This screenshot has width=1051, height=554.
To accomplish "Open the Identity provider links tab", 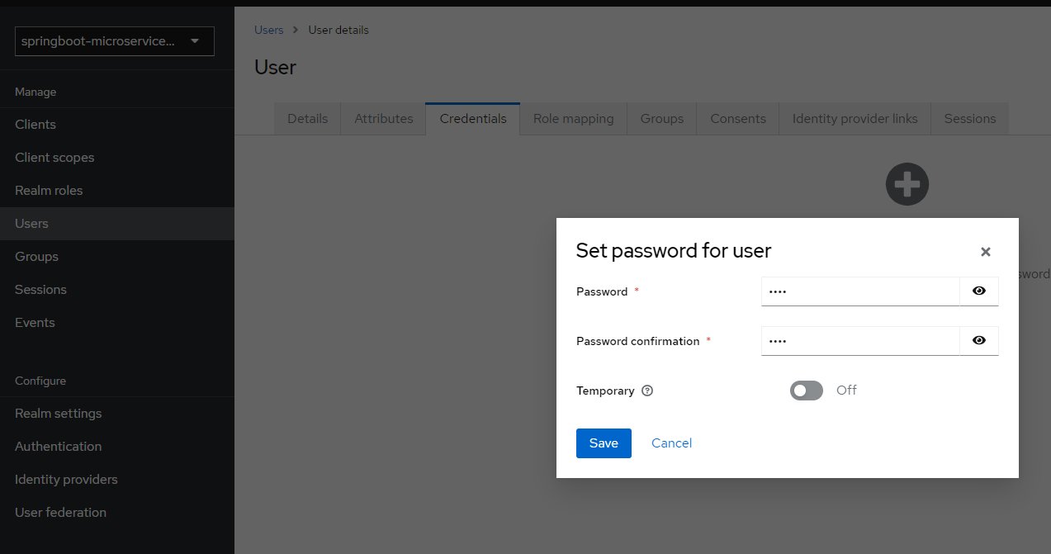I will pos(855,119).
